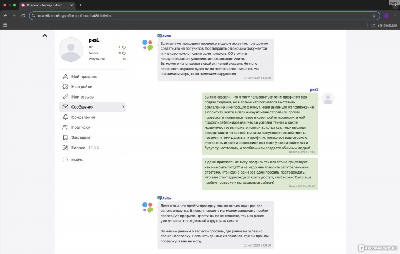Click the Avito logo avatar by the last message

pyautogui.click(x=147, y=207)
